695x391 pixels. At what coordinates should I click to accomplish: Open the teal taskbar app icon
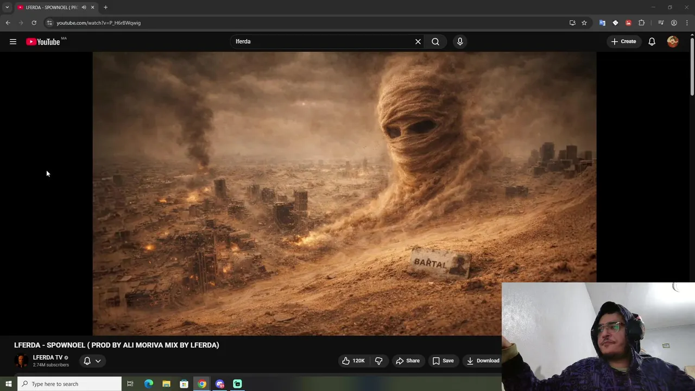tap(237, 384)
